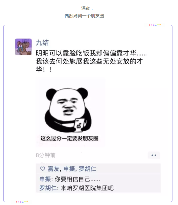The height and width of the screenshot is (205, 178).
Task: Click commenter name 罗胡仁 in comments
Action: click(48, 188)
